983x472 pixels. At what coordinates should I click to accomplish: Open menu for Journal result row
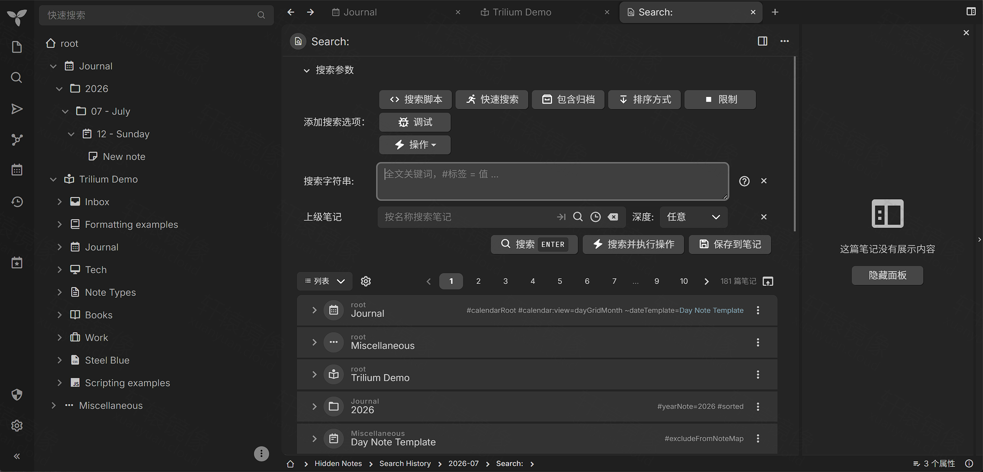tap(758, 310)
